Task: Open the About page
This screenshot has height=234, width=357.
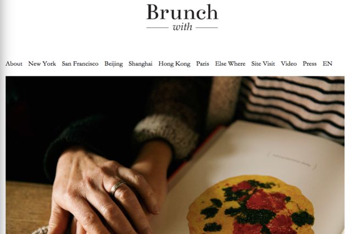Action: [x=14, y=64]
